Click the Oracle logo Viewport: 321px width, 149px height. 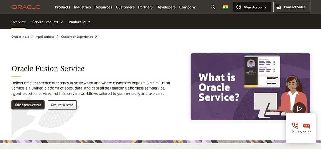[x=26, y=7]
